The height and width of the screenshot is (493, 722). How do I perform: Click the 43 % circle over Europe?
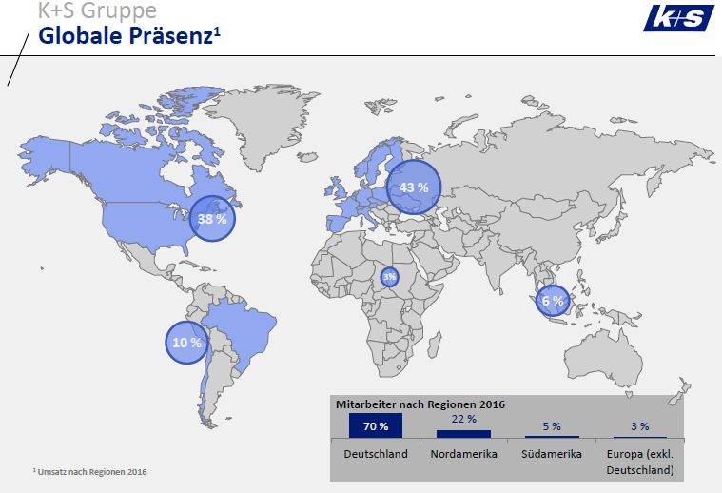(414, 187)
